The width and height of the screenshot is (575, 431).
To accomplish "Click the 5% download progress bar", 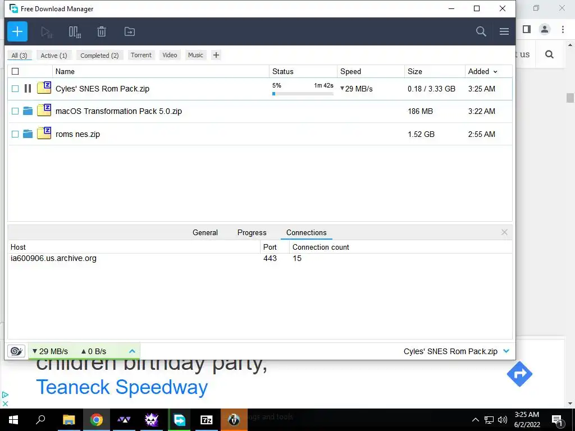I will click(x=303, y=94).
